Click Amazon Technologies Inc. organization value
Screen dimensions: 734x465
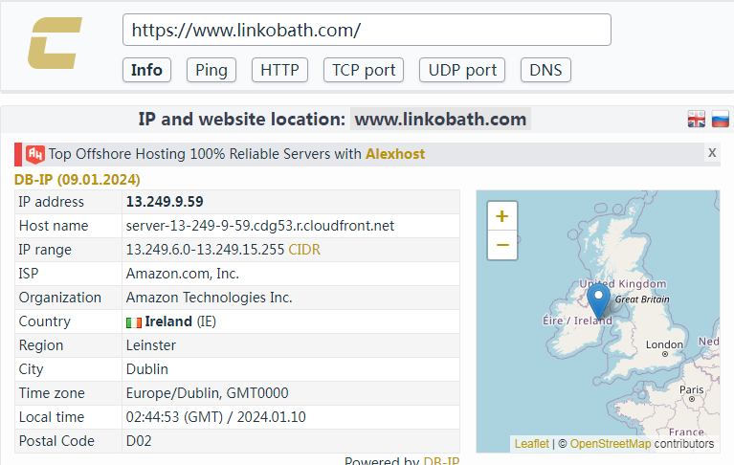click(209, 298)
